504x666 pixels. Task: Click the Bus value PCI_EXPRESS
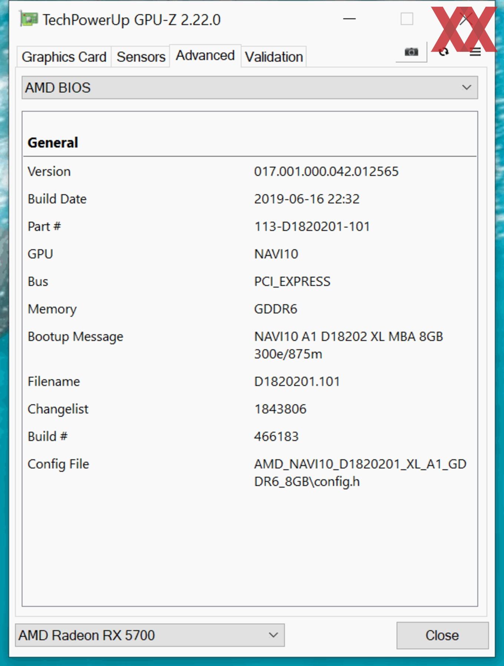tap(292, 282)
